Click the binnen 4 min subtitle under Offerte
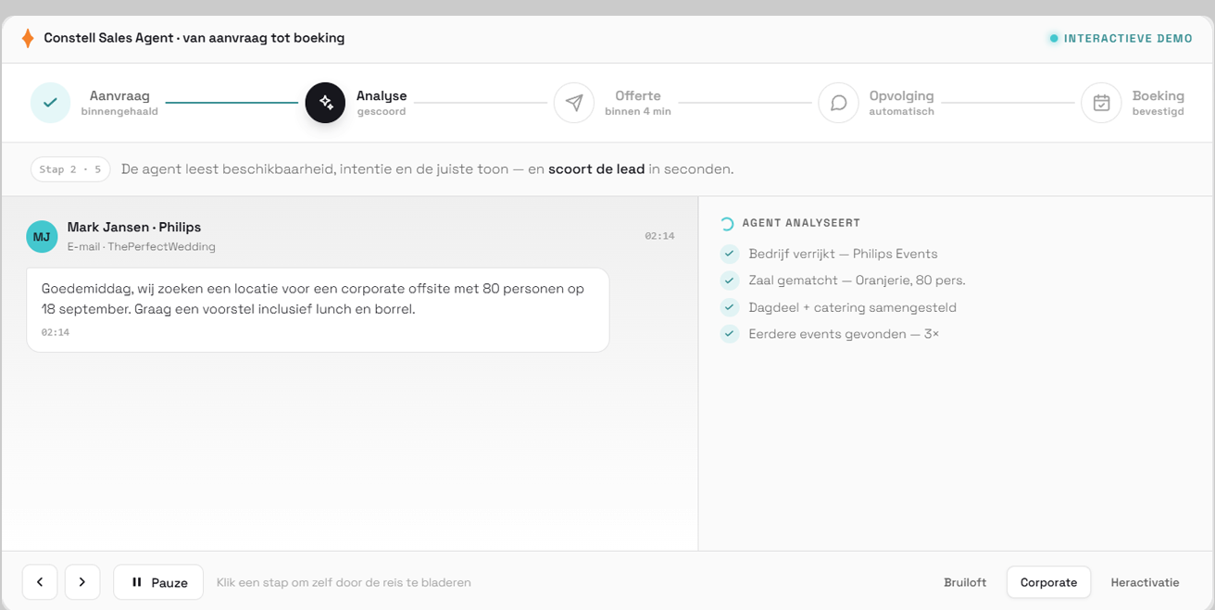Image resolution: width=1215 pixels, height=610 pixels. (638, 112)
